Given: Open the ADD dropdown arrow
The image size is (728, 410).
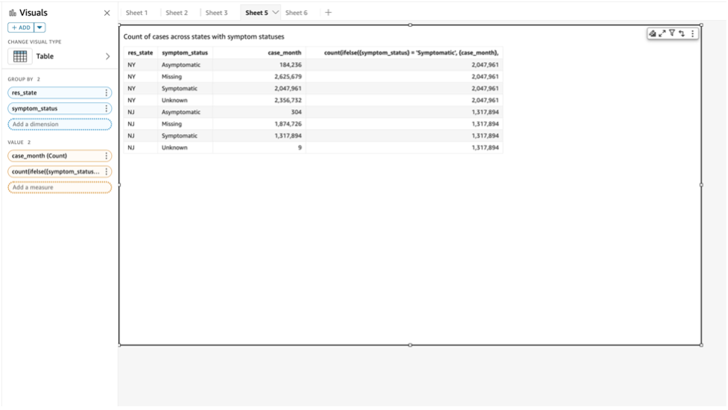Looking at the screenshot, I should coord(39,28).
